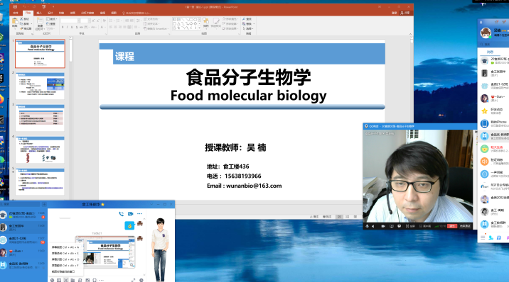Start slideshow from beginning in quick access toolbar
The height and width of the screenshot is (282, 509).
point(44,7)
